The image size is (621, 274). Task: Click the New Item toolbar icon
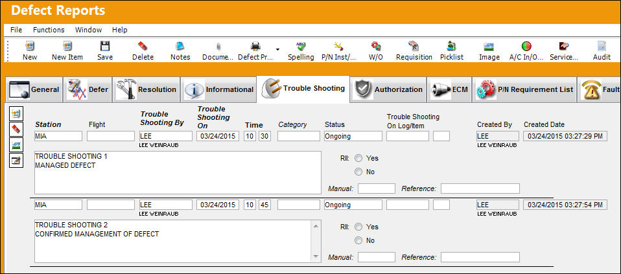(67, 47)
